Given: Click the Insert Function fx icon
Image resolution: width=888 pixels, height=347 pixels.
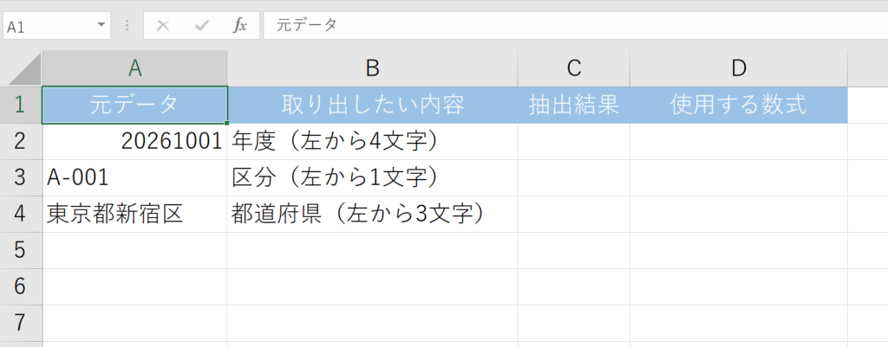Looking at the screenshot, I should pos(240,26).
